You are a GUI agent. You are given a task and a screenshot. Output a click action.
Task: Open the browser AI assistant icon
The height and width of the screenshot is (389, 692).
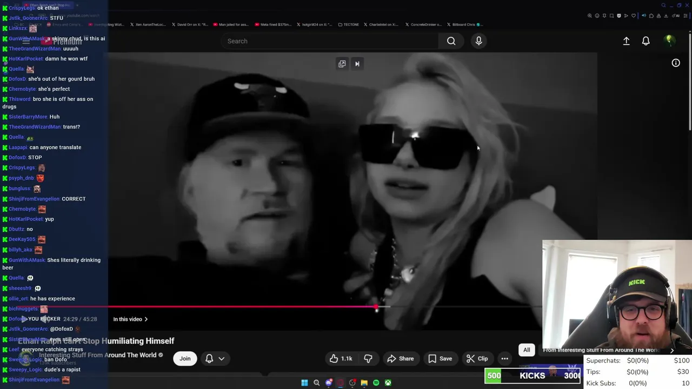coord(676,16)
